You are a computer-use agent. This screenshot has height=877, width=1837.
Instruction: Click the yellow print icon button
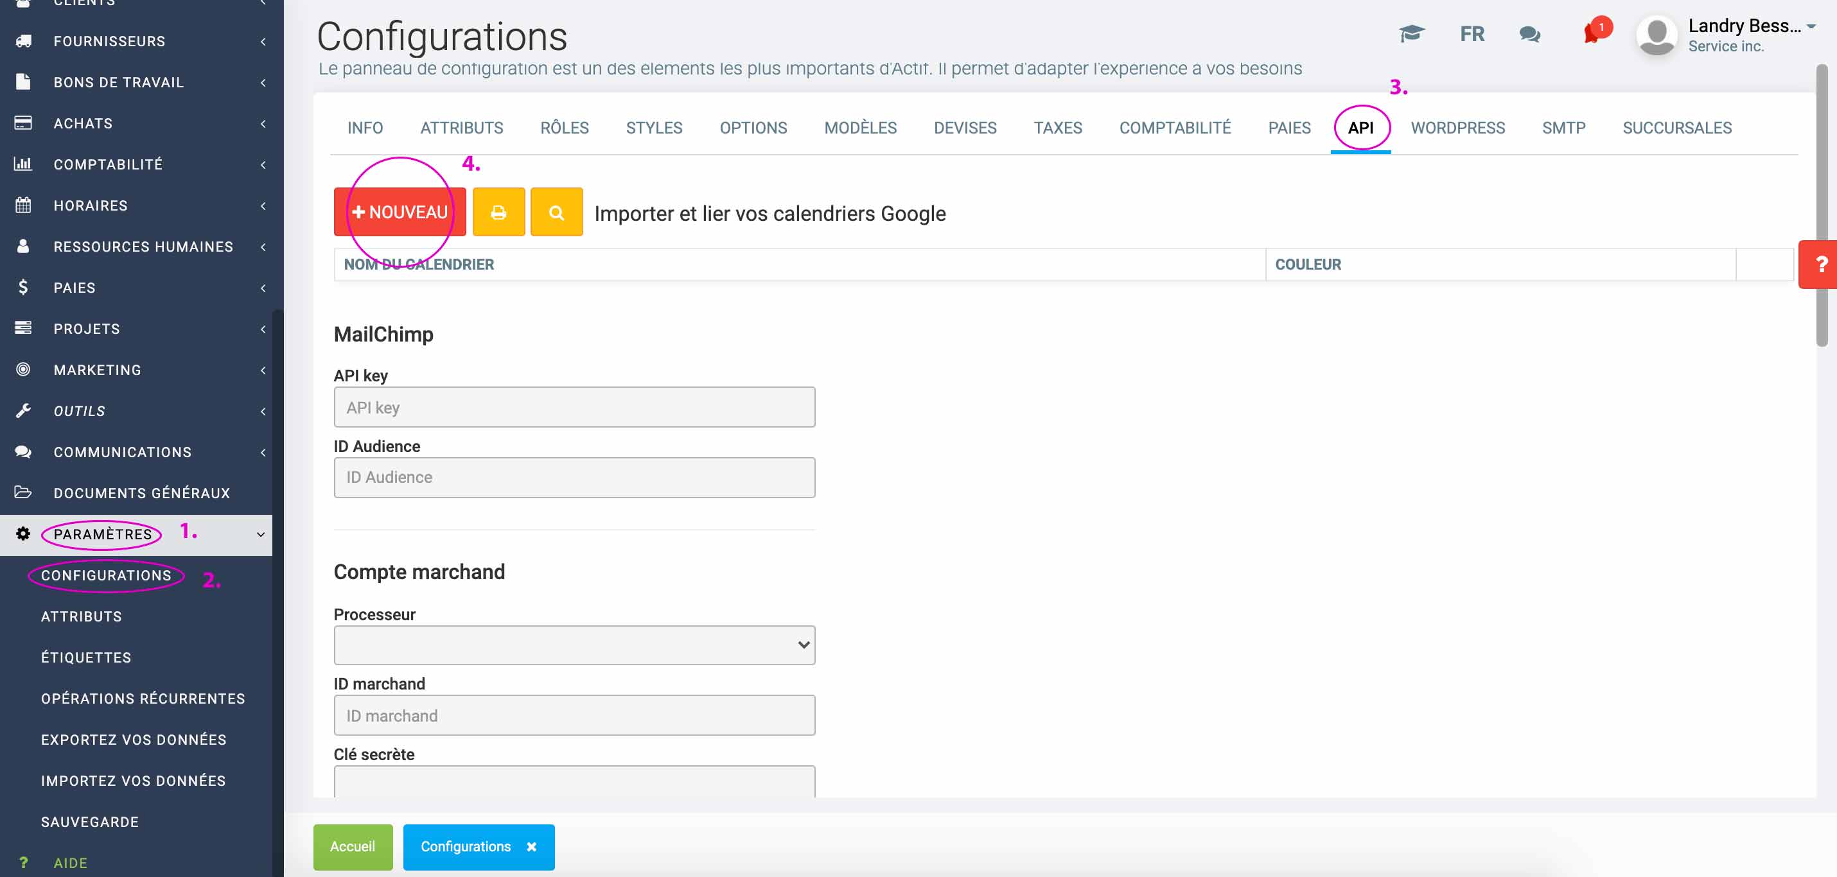[x=498, y=212]
